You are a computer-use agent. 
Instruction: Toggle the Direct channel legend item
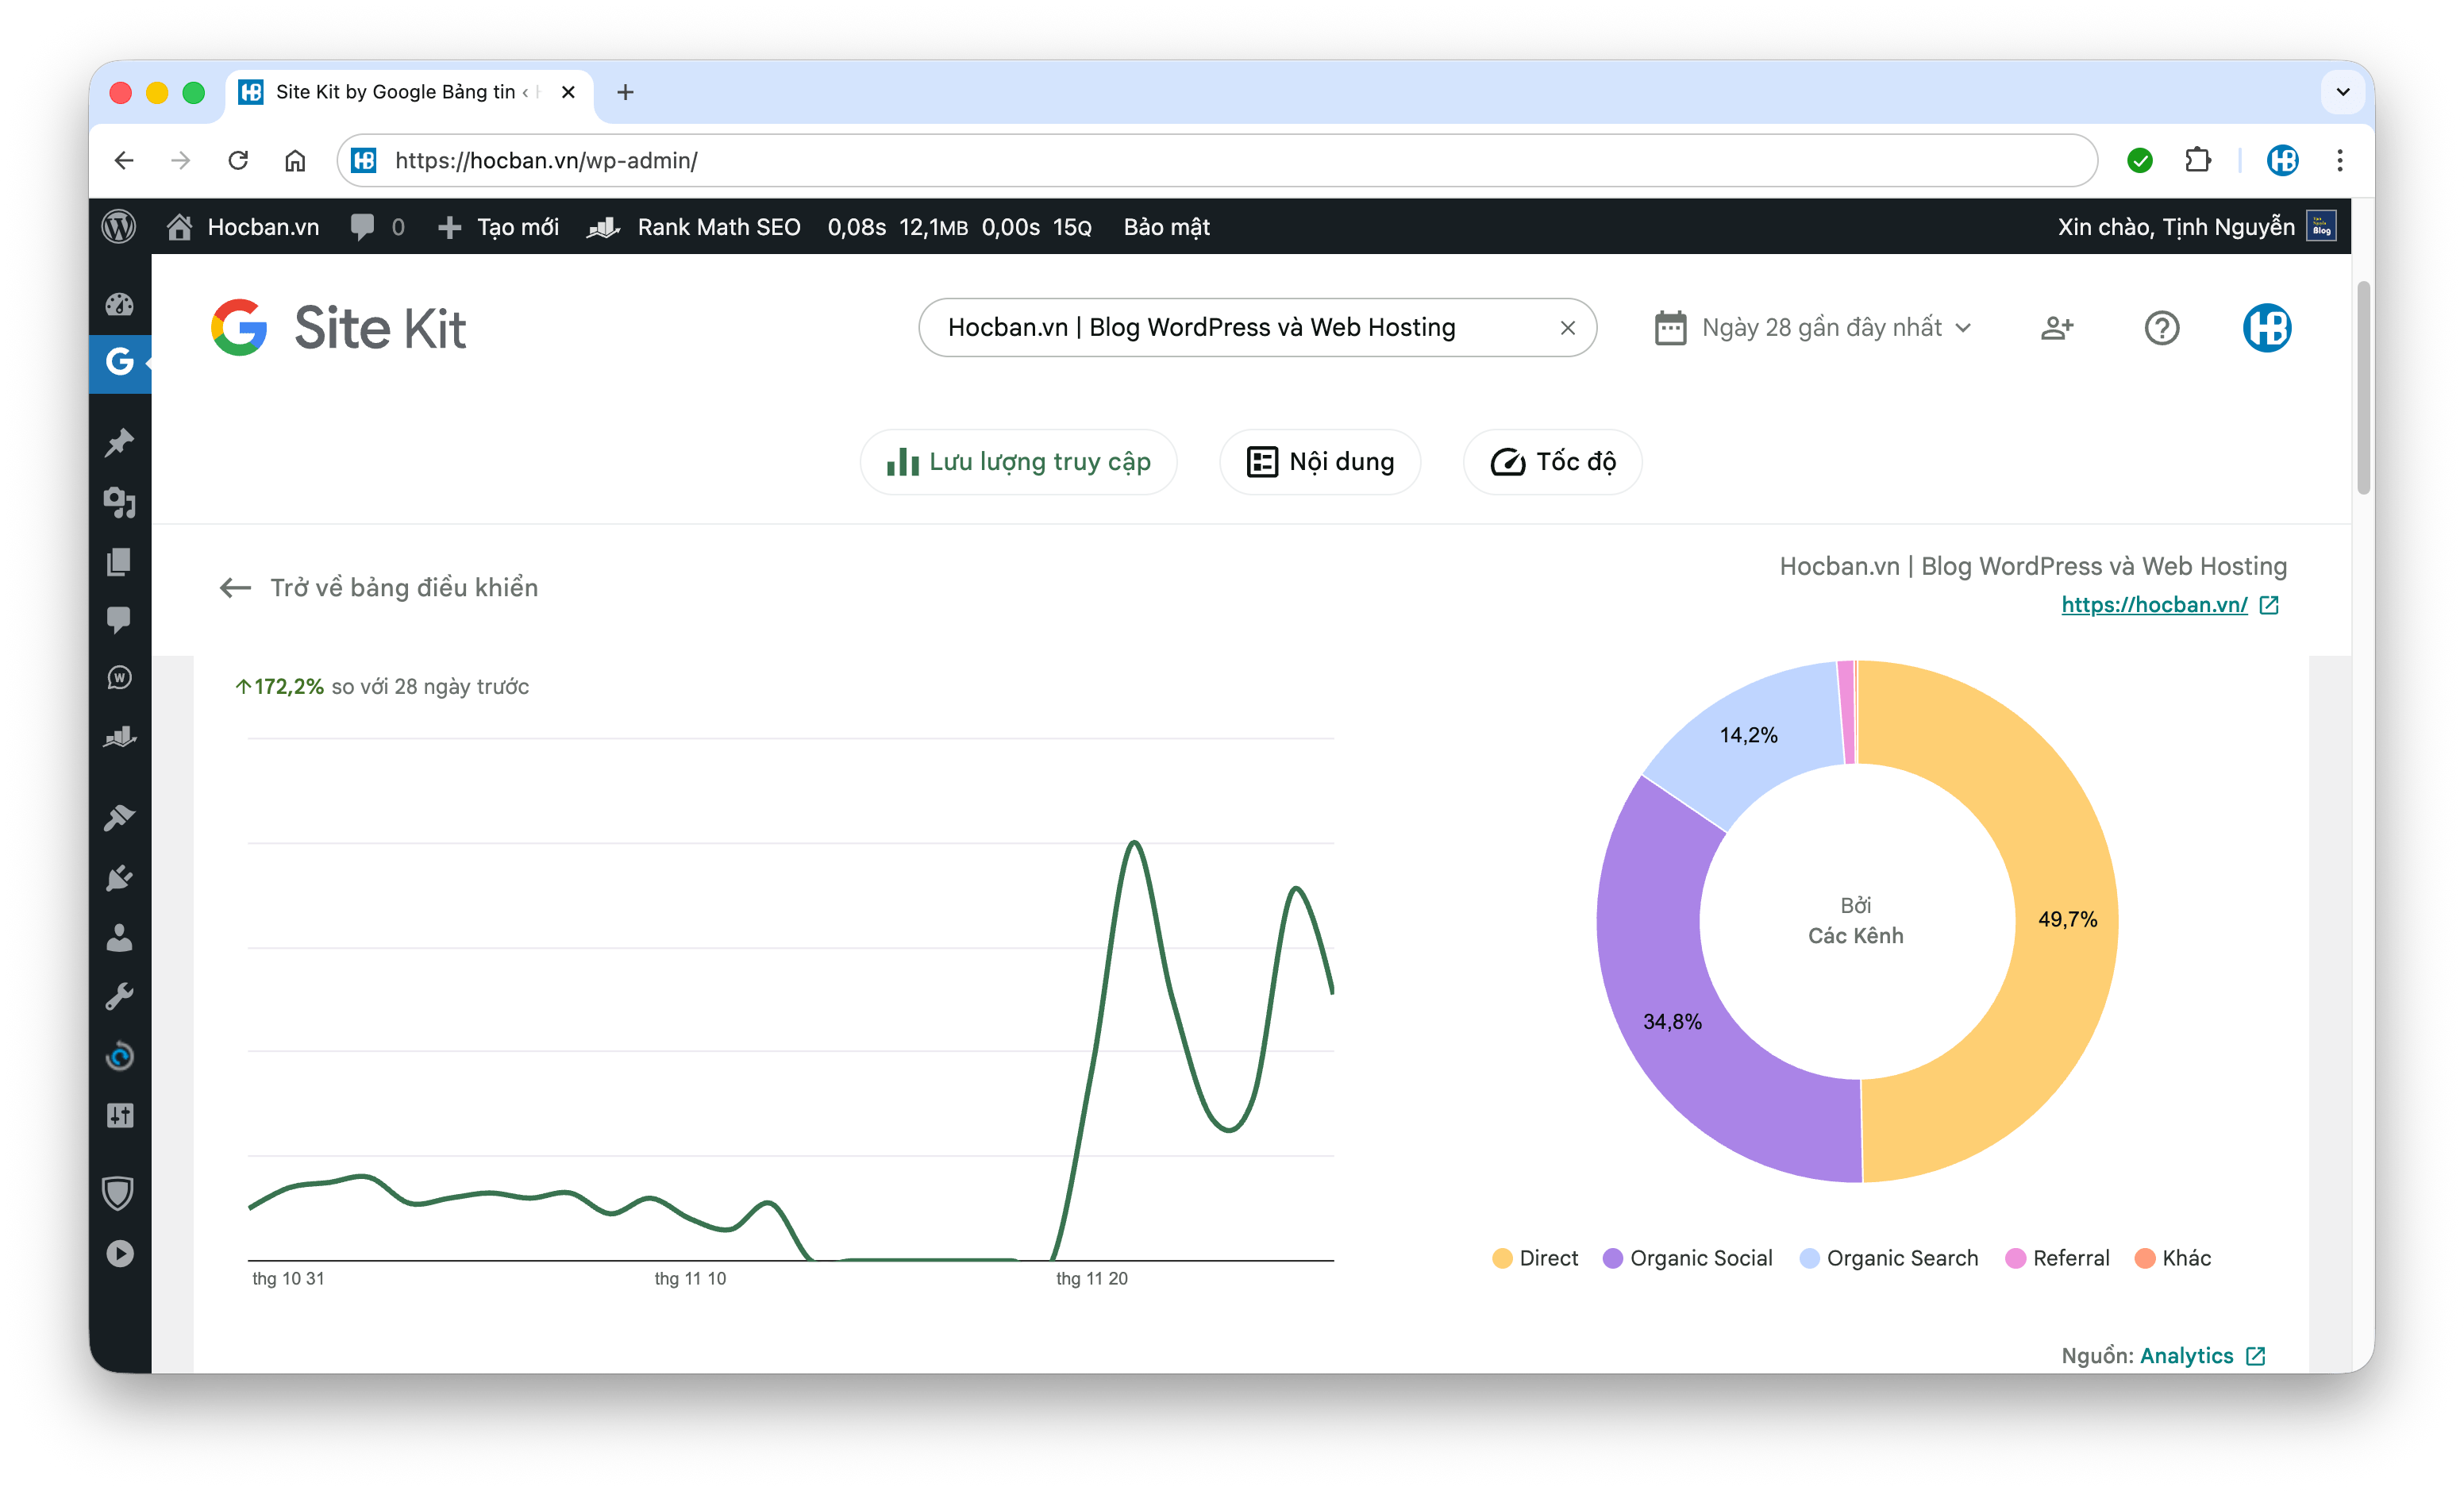coord(1535,1258)
